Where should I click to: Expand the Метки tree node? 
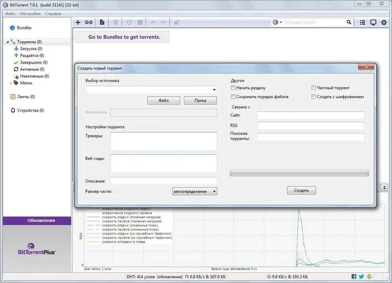coord(11,83)
